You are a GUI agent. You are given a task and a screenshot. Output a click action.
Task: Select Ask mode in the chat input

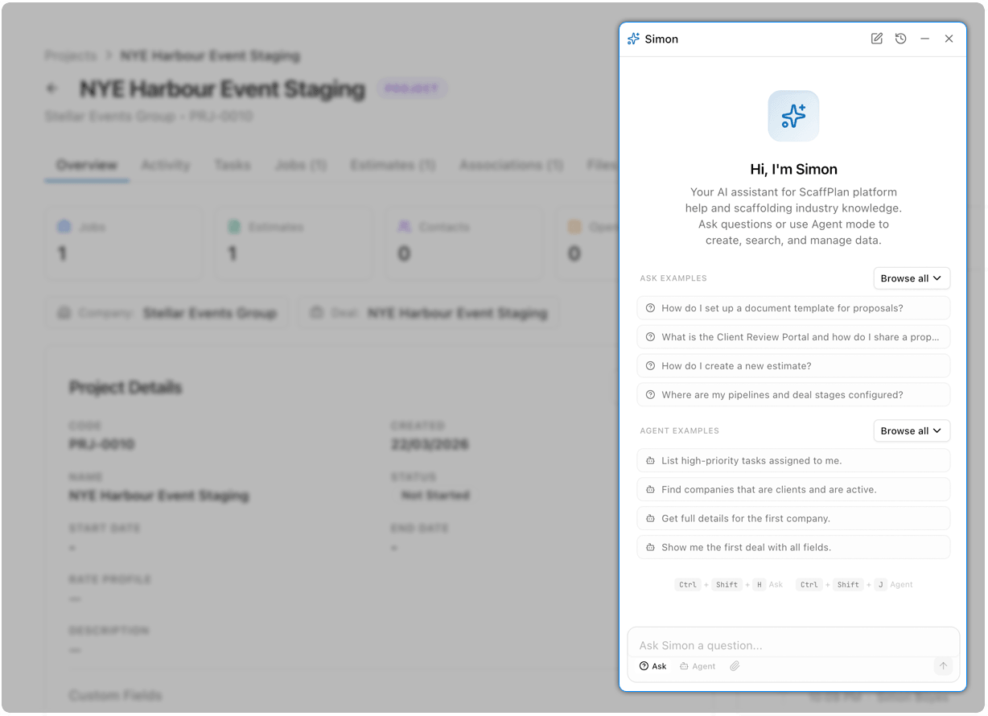tap(652, 666)
